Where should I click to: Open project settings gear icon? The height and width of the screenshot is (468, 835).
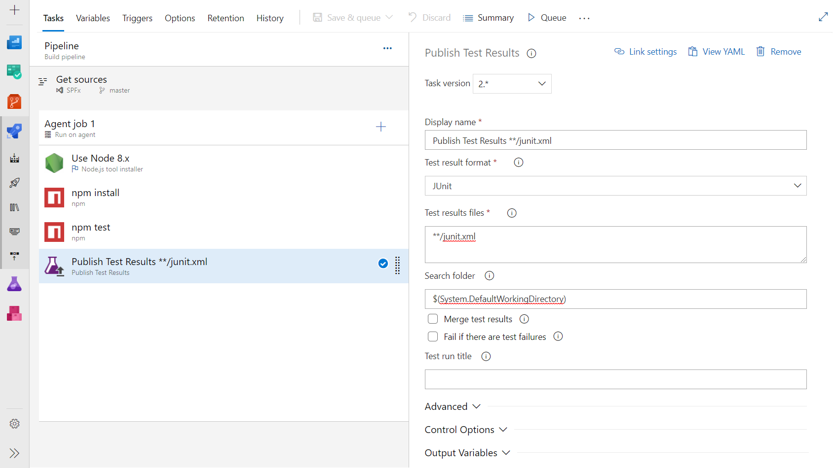[x=14, y=424]
